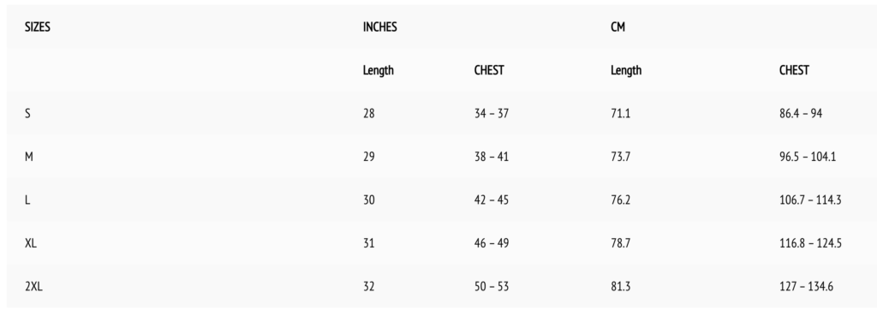The width and height of the screenshot is (877, 310).
Task: Click the Length subheader under INCHES
Action: [x=378, y=70]
